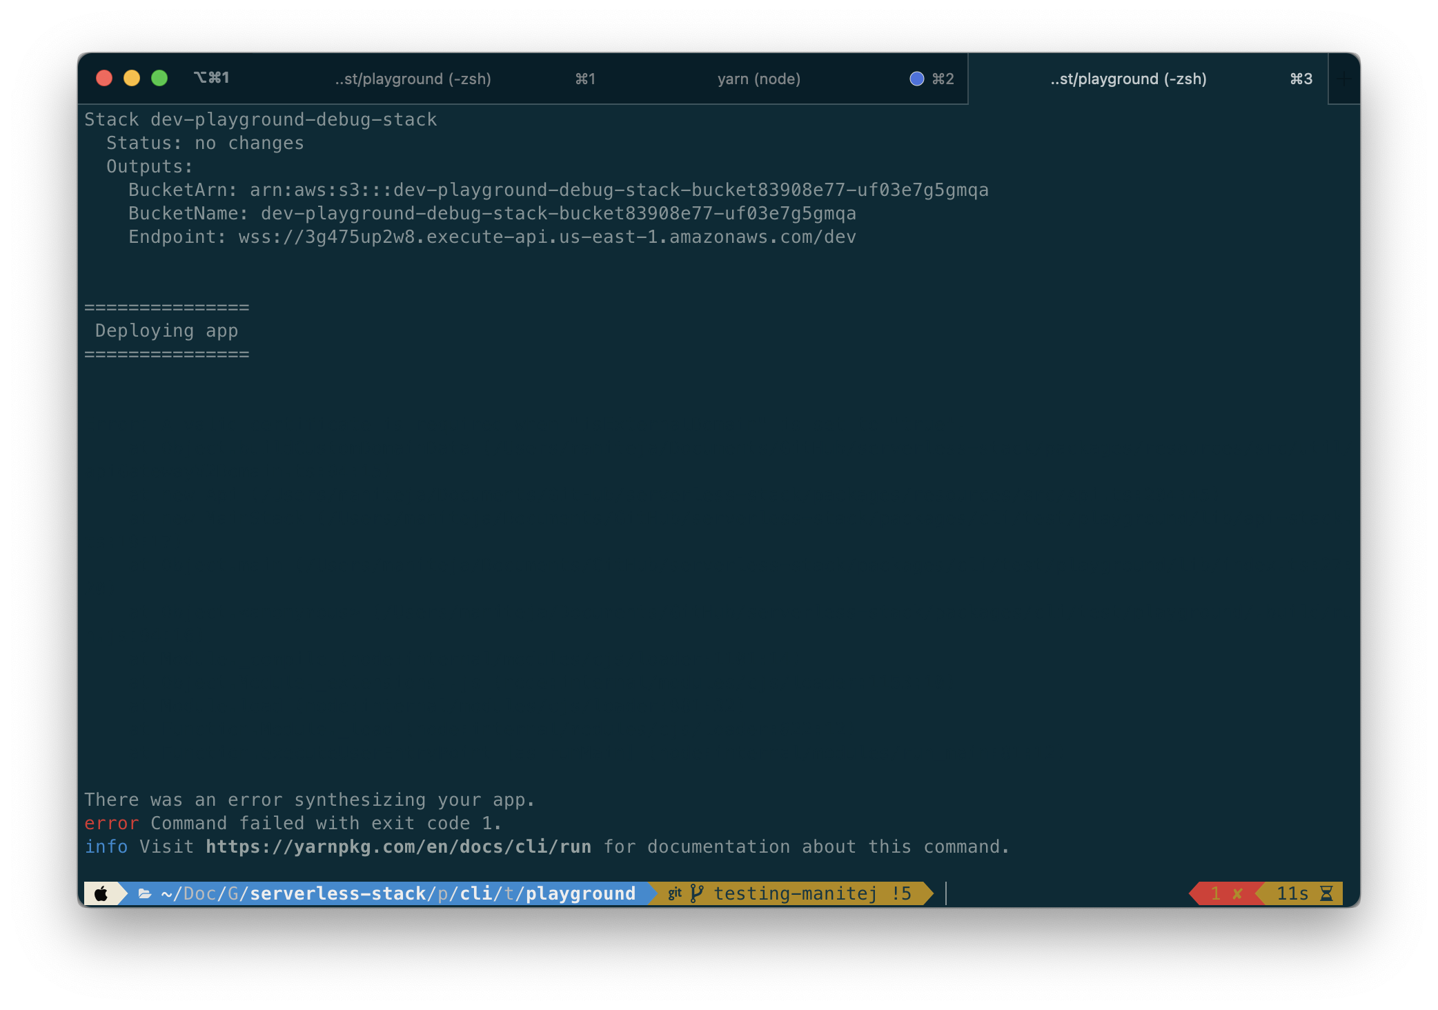The image size is (1438, 1010).
Task: Click the branch-fork symbol before testing-manitej
Action: point(697,893)
